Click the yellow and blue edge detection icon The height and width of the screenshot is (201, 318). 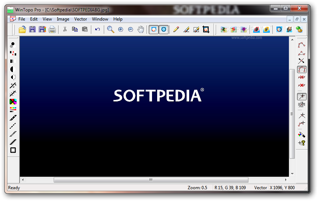[266, 29]
